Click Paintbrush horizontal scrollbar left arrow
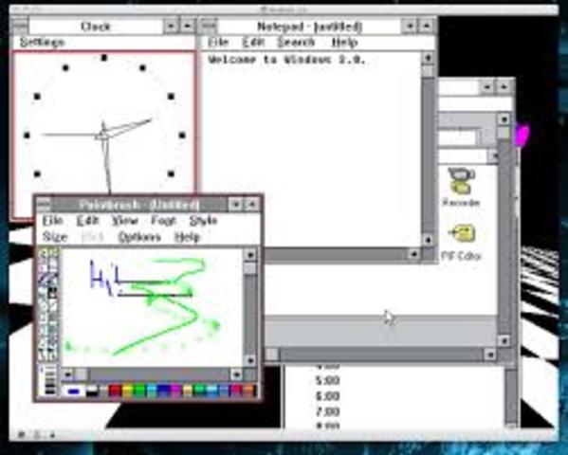Image resolution: width=568 pixels, height=455 pixels. [x=68, y=374]
